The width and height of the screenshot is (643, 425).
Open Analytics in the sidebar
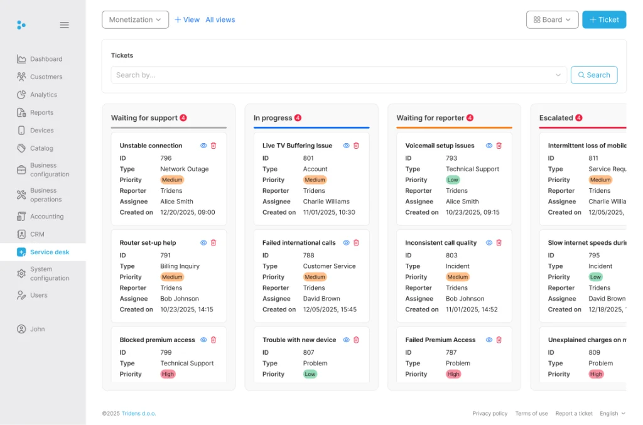coord(43,95)
